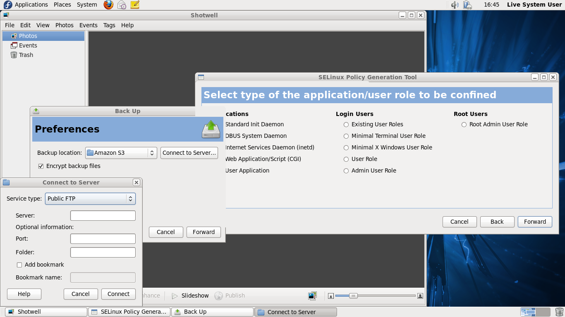Click the Photos icon in the Shotwell sidebar
Screen dimensions: 565x317
tap(14, 36)
